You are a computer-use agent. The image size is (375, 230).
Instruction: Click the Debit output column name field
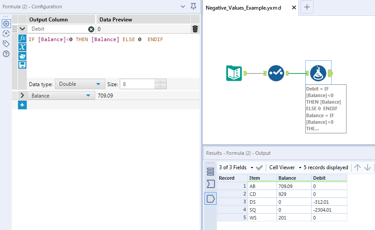pos(58,29)
